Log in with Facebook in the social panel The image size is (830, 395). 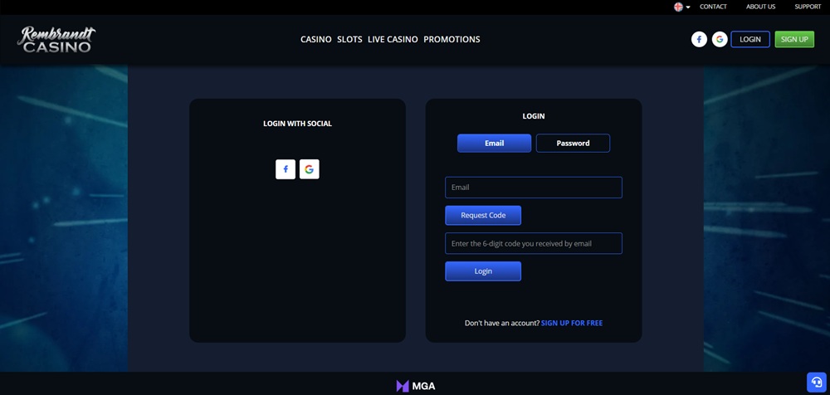286,169
